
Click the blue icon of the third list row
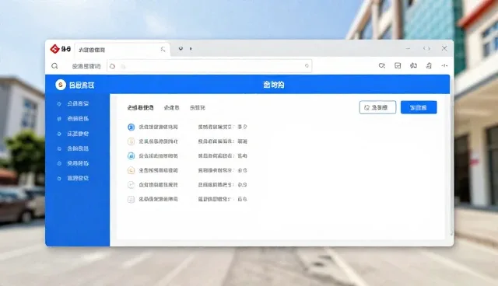(131, 156)
